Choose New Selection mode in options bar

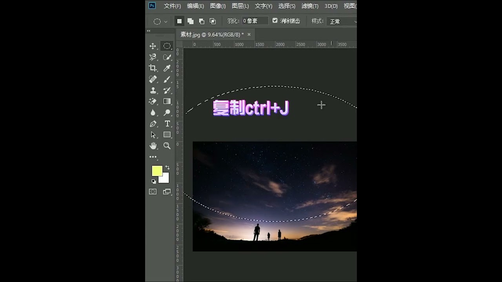(x=179, y=21)
